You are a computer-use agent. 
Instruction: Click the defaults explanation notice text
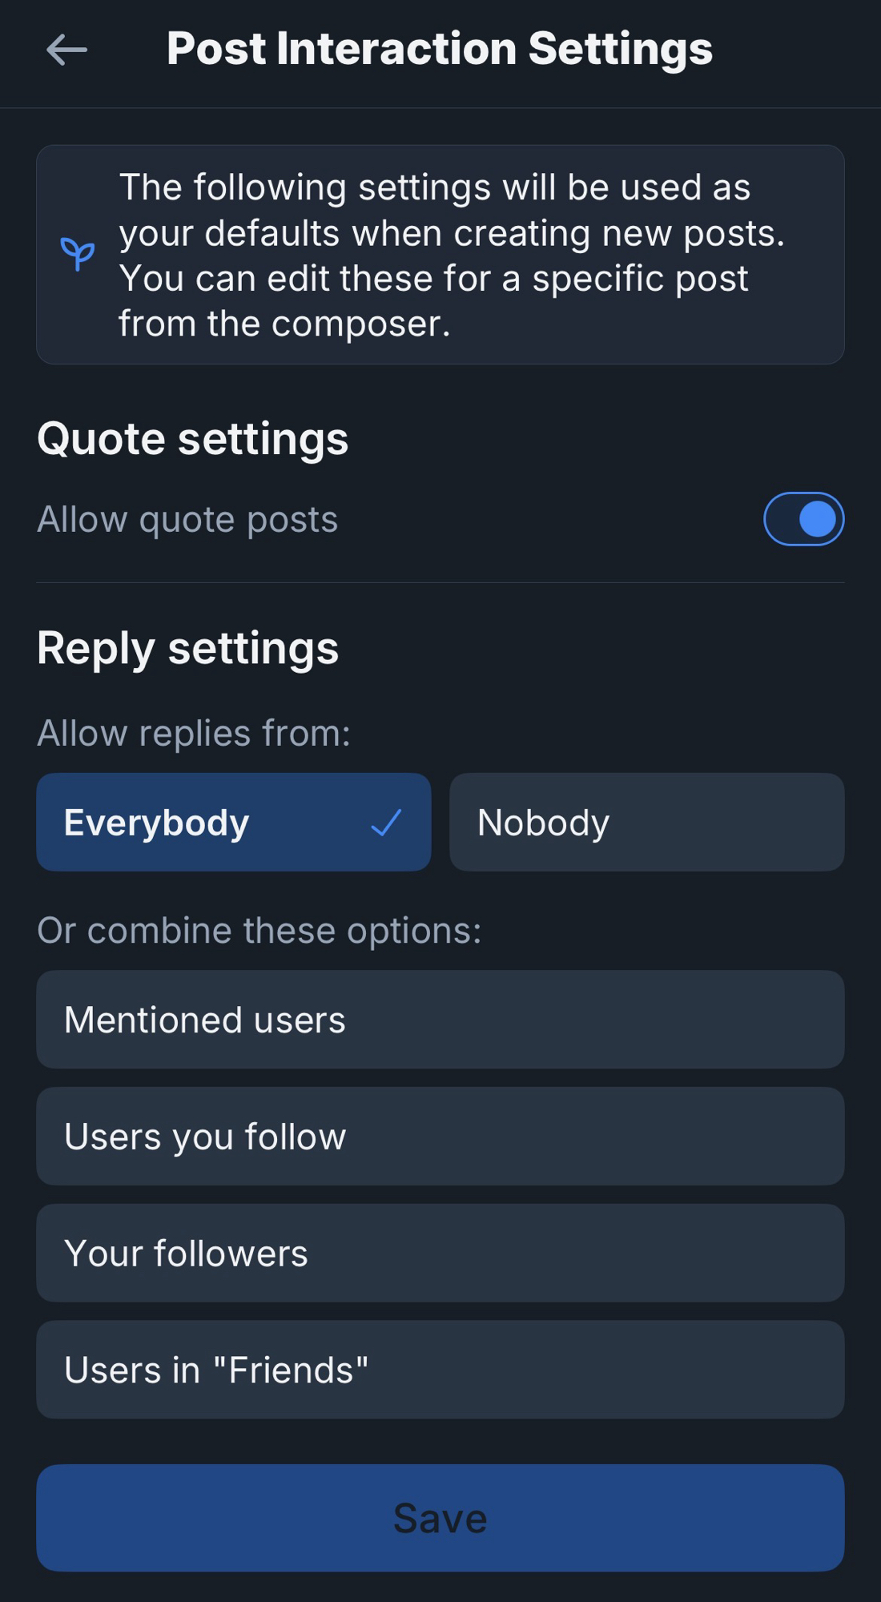(x=451, y=256)
